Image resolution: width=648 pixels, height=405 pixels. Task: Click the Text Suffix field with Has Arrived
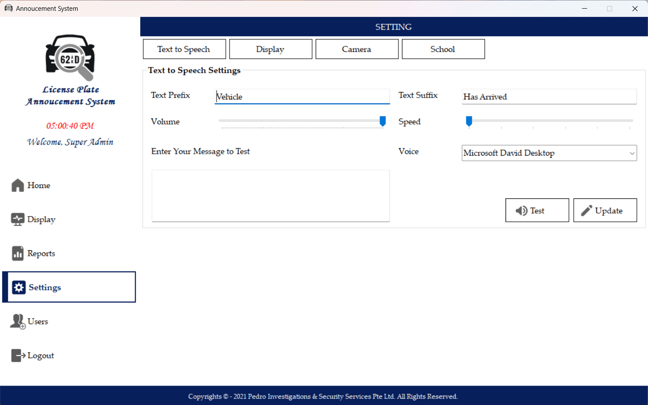[x=549, y=97]
